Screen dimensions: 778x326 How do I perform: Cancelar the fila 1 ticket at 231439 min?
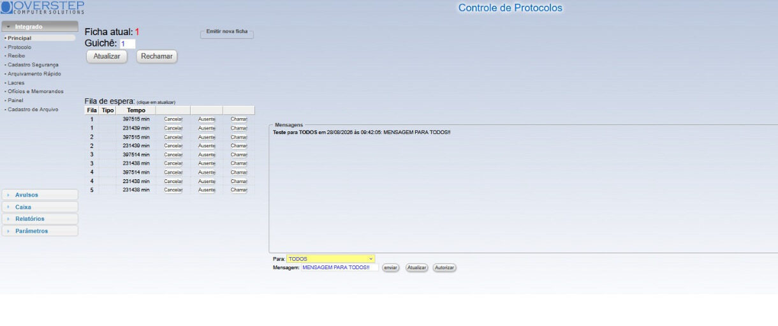coord(173,128)
